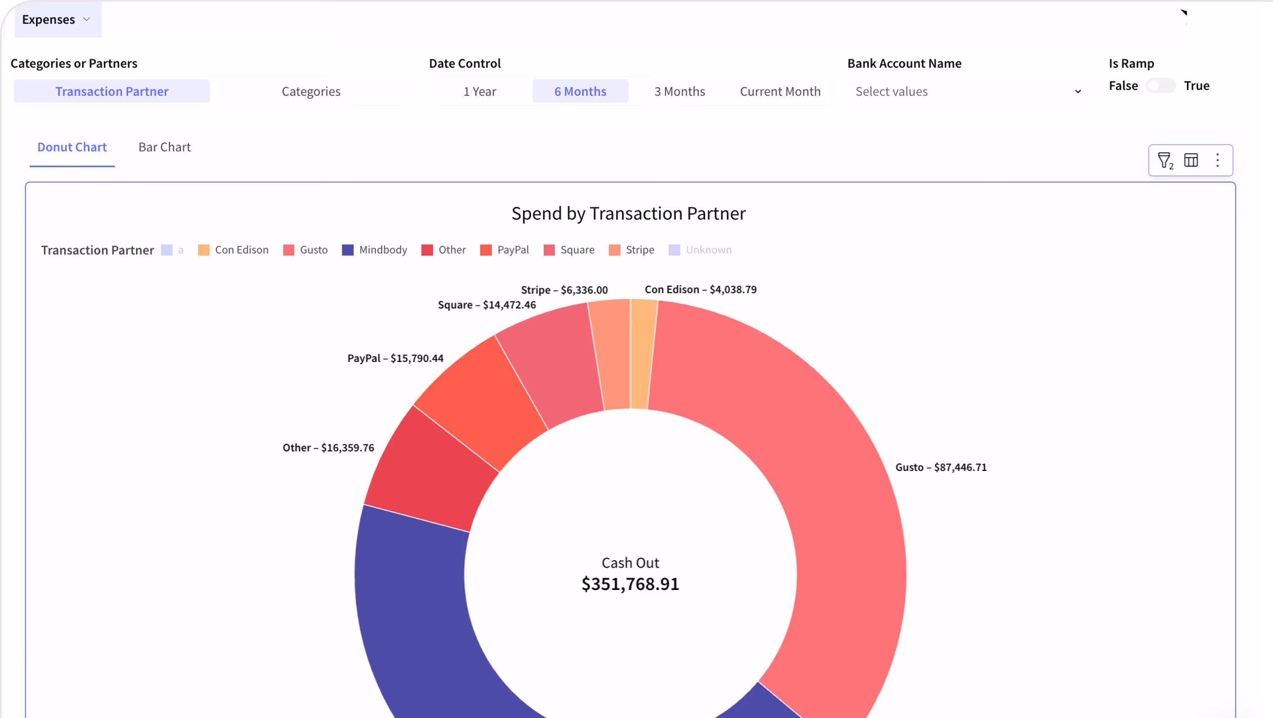This screenshot has width=1273, height=718.
Task: Click the Unknown legend color square
Action: 674,250
